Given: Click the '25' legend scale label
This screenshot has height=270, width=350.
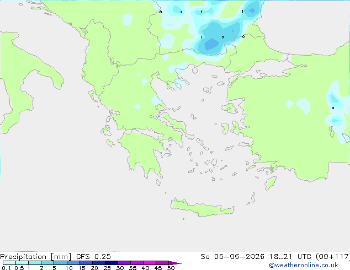Looking at the screenshot, I should pos(107,268).
